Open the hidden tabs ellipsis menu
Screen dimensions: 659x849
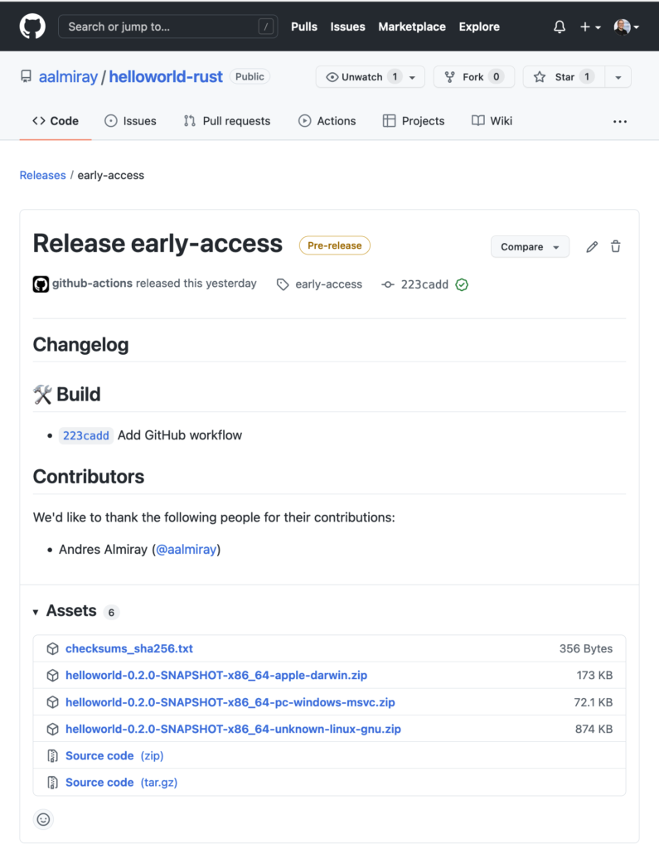coord(620,121)
